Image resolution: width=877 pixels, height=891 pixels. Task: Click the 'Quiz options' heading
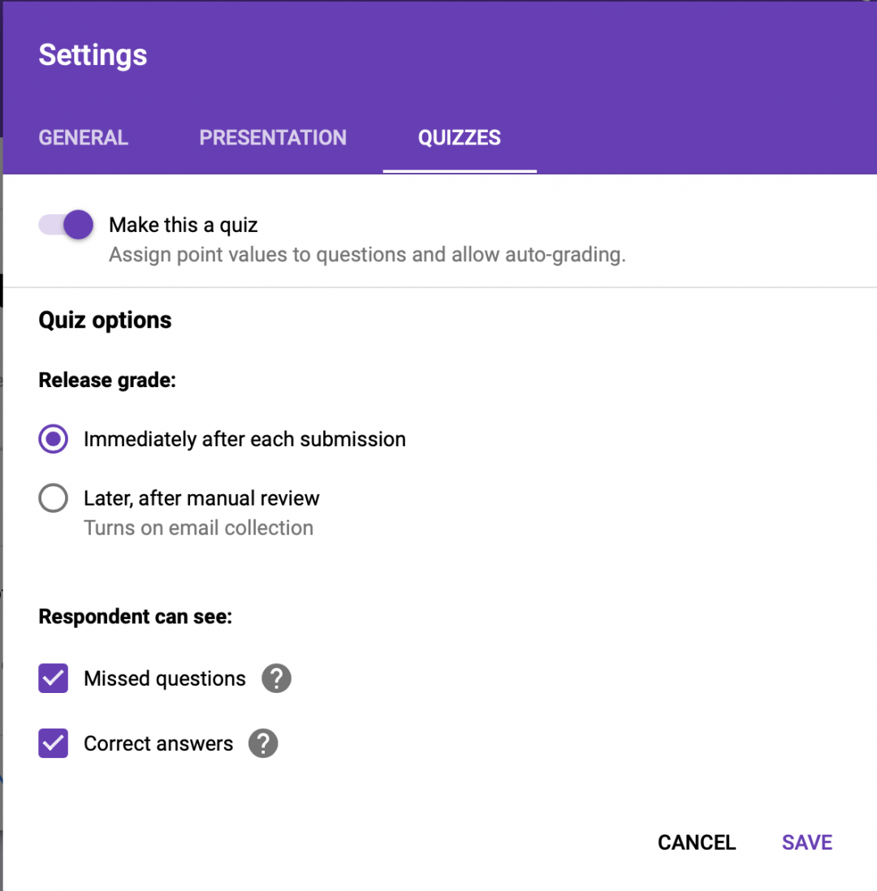point(105,320)
